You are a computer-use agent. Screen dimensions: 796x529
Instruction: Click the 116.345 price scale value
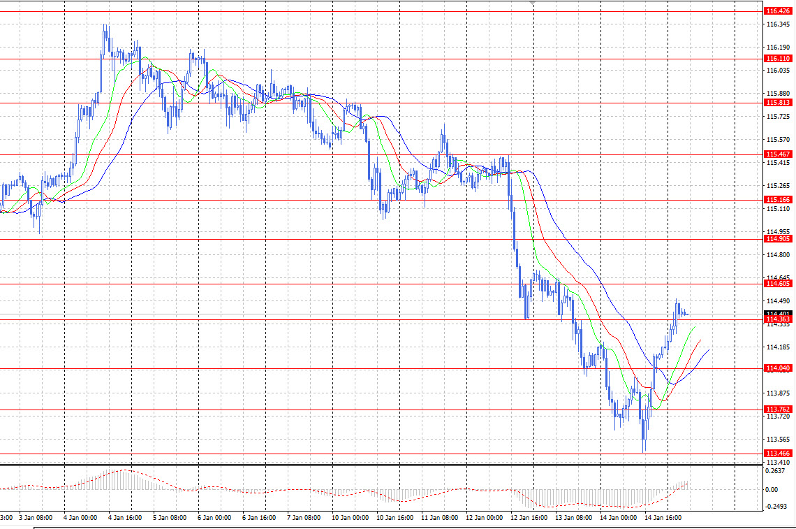pyautogui.click(x=778, y=24)
